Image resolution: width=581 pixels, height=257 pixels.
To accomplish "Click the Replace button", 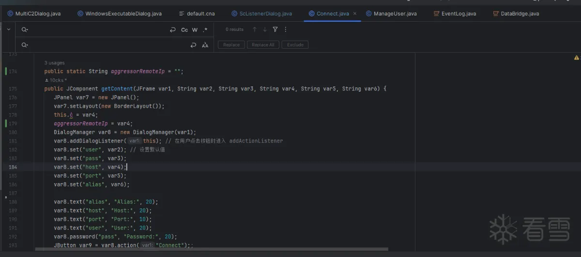I will click(x=231, y=45).
